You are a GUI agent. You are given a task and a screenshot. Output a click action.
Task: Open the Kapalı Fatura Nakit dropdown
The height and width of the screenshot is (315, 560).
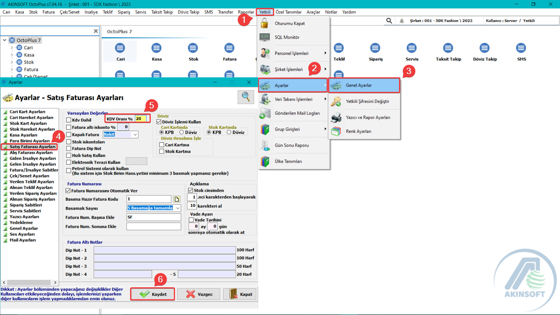(135, 134)
